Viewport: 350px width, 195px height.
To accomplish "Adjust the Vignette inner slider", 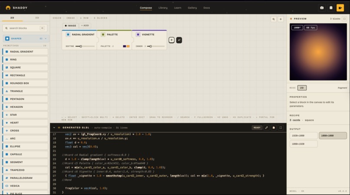I will pyautogui.click(x=155, y=46).
